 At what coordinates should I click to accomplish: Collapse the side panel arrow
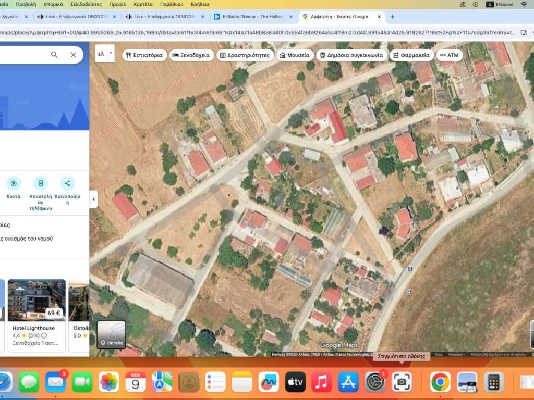click(94, 199)
